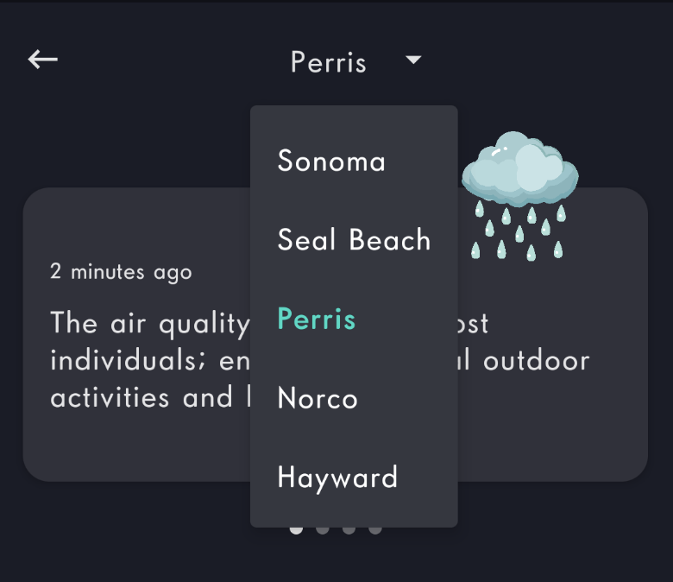Click the back arrow icon
Viewport: 673px width, 582px height.
pyautogui.click(x=42, y=59)
